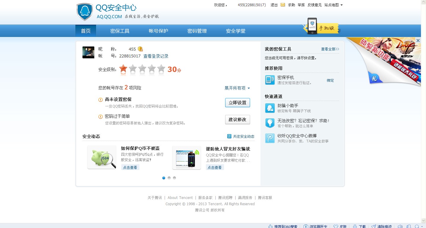This screenshot has width=426, height=228.
Task: Click 点击查看 under 如何保护Q币不被盗
Action: tap(130, 167)
